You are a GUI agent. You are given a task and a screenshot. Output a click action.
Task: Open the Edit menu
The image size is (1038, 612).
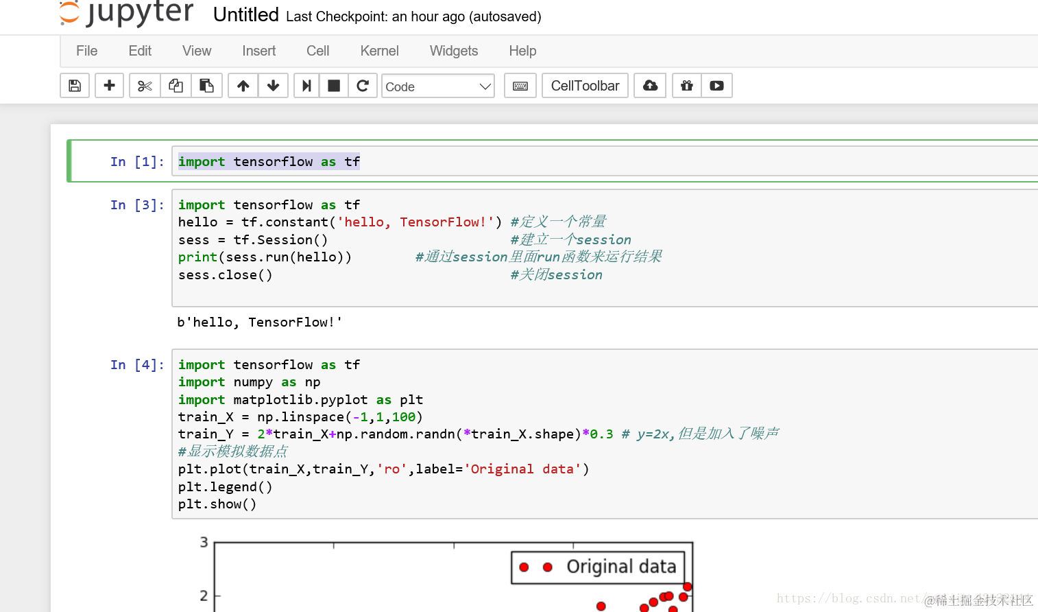[140, 51]
